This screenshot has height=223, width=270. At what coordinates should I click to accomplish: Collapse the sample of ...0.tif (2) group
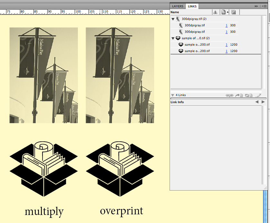[173, 38]
